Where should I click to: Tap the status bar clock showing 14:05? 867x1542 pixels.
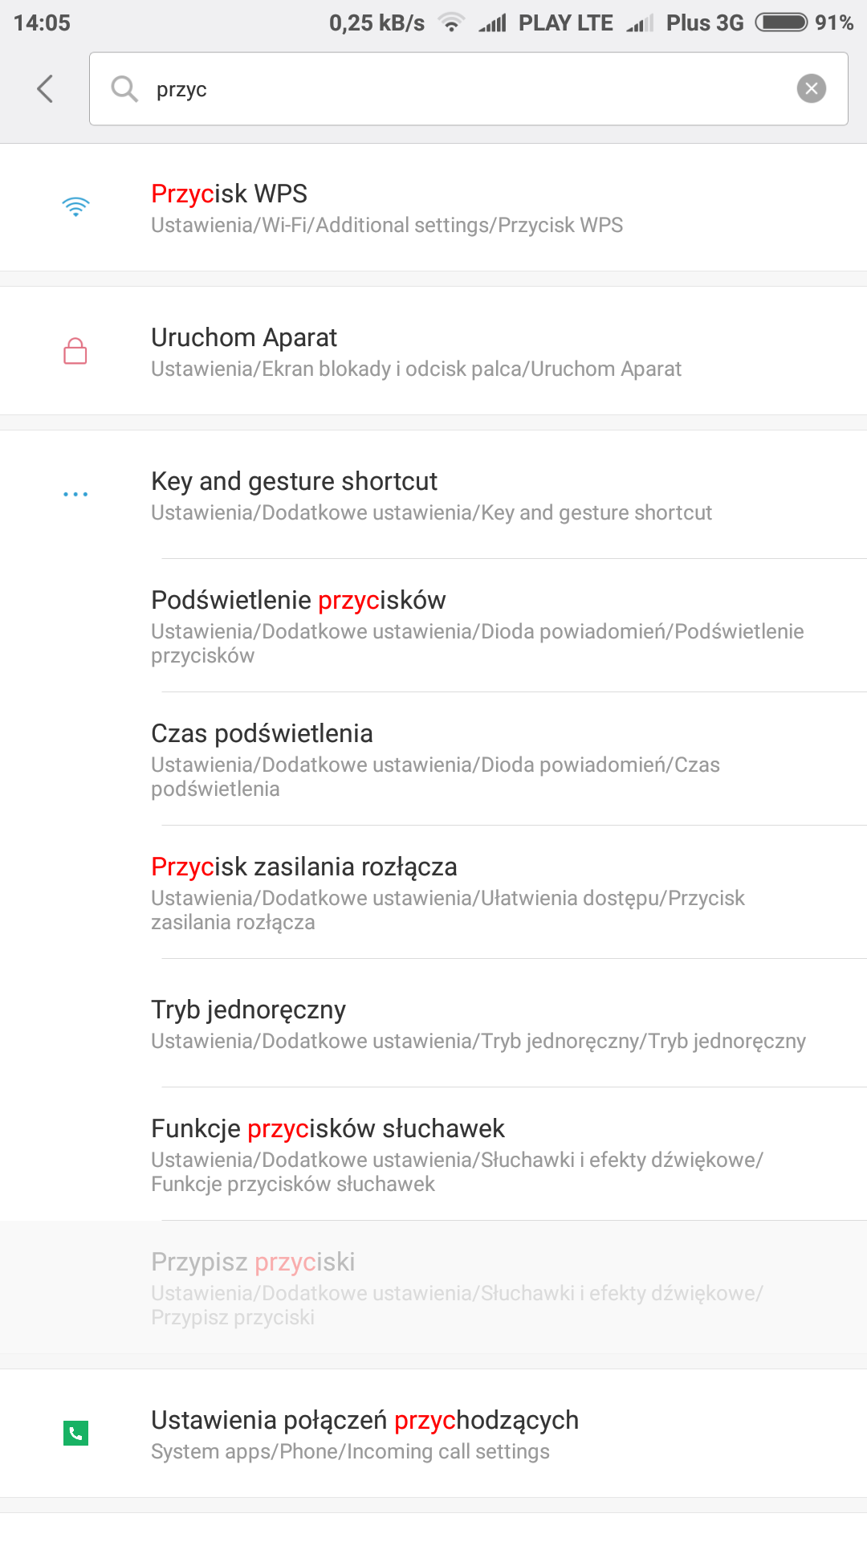42,22
